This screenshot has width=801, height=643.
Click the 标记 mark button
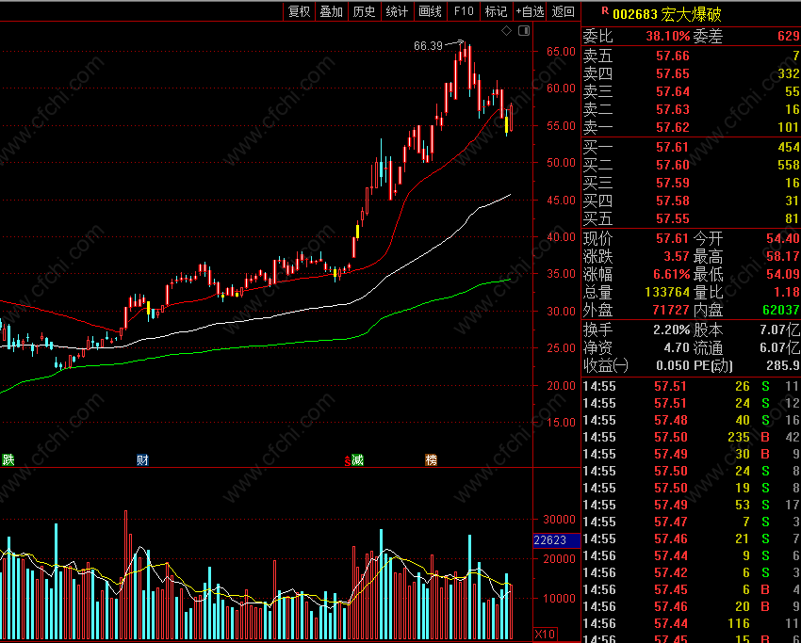coord(496,11)
